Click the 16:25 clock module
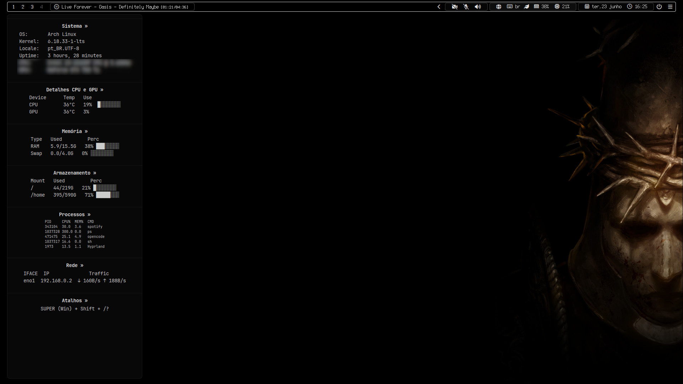Image resolution: width=683 pixels, height=384 pixels. pos(637,7)
